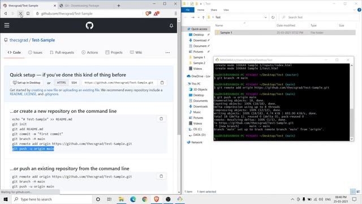The width and height of the screenshot is (362, 204).
Task: Go up one folder in Explorer
Action: tap(203, 18)
